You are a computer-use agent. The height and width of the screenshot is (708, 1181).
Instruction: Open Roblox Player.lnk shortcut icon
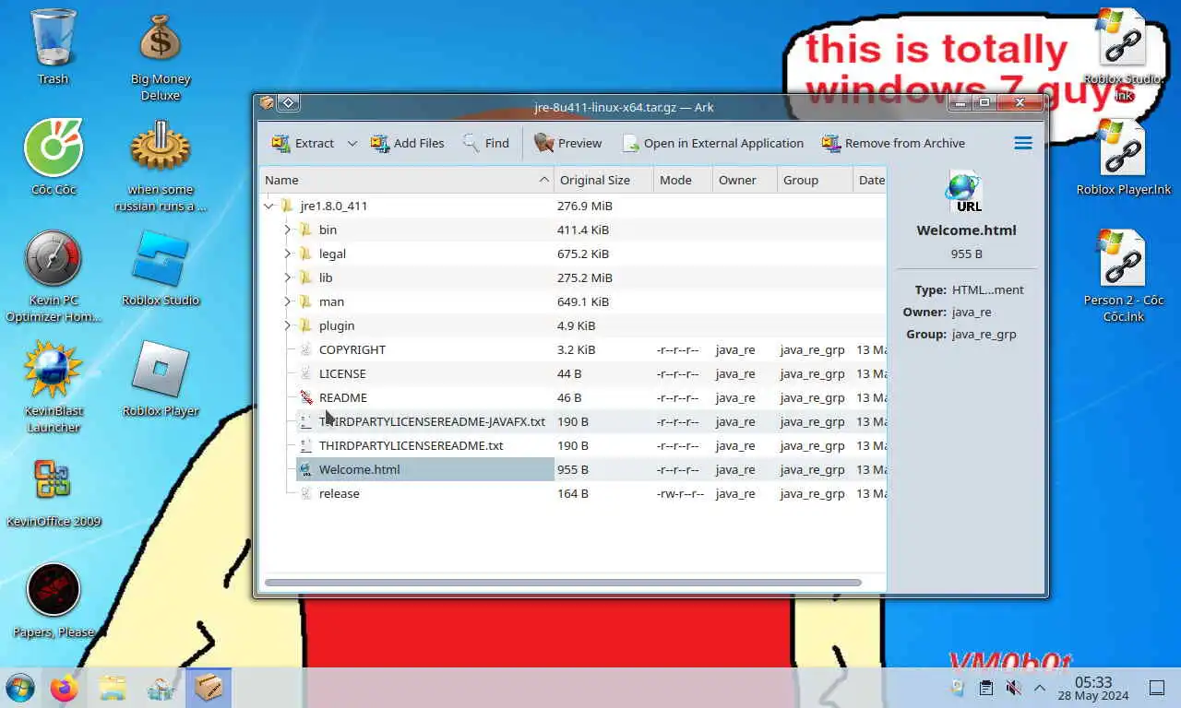(x=1123, y=157)
